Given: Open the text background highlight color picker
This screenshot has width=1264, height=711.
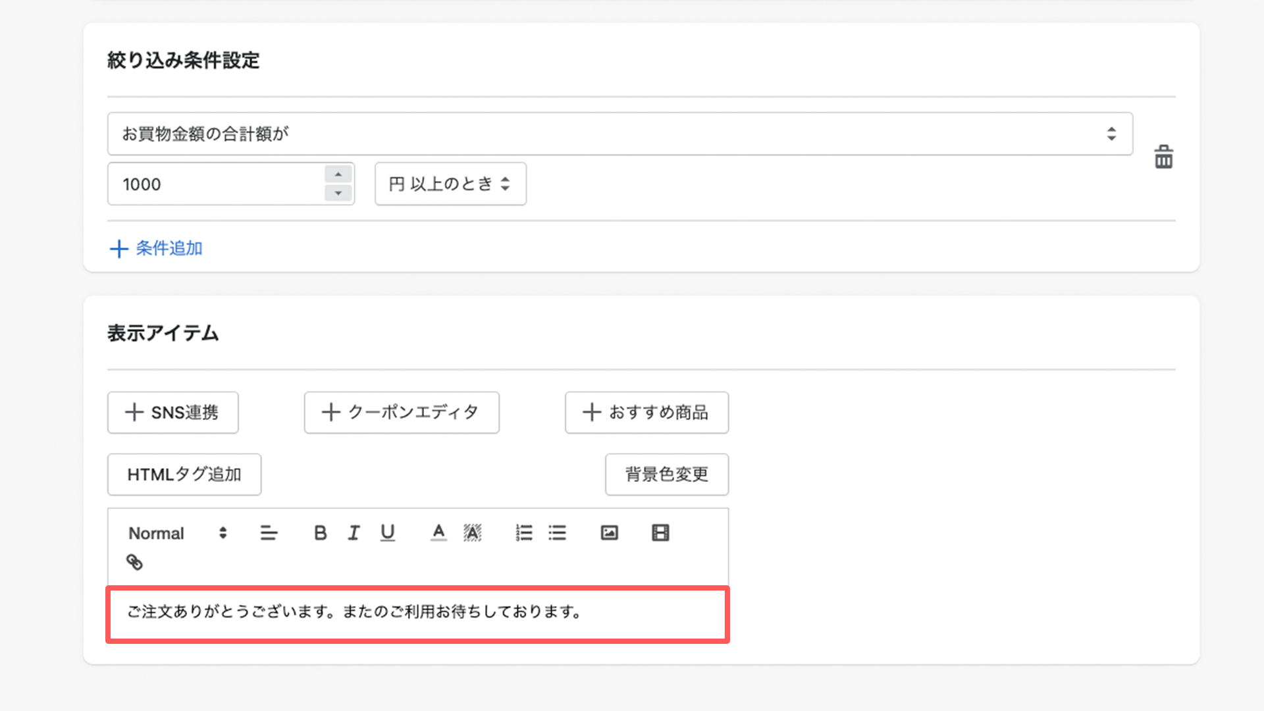Looking at the screenshot, I should (x=473, y=533).
